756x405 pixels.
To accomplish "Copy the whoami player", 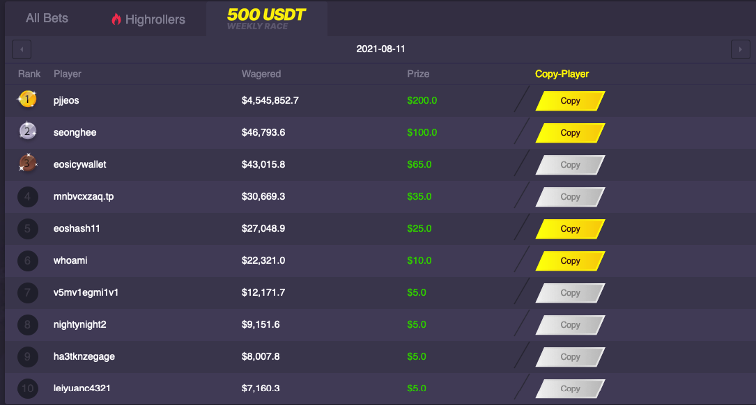I will coord(571,260).
